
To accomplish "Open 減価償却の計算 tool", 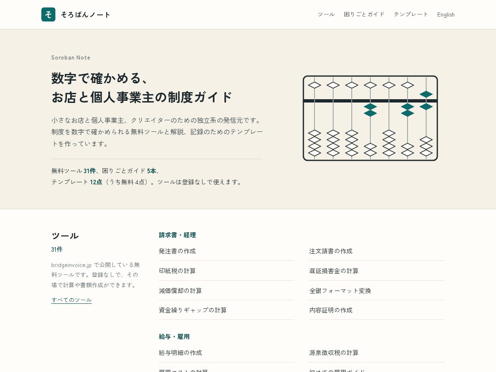I will [x=227, y=291].
